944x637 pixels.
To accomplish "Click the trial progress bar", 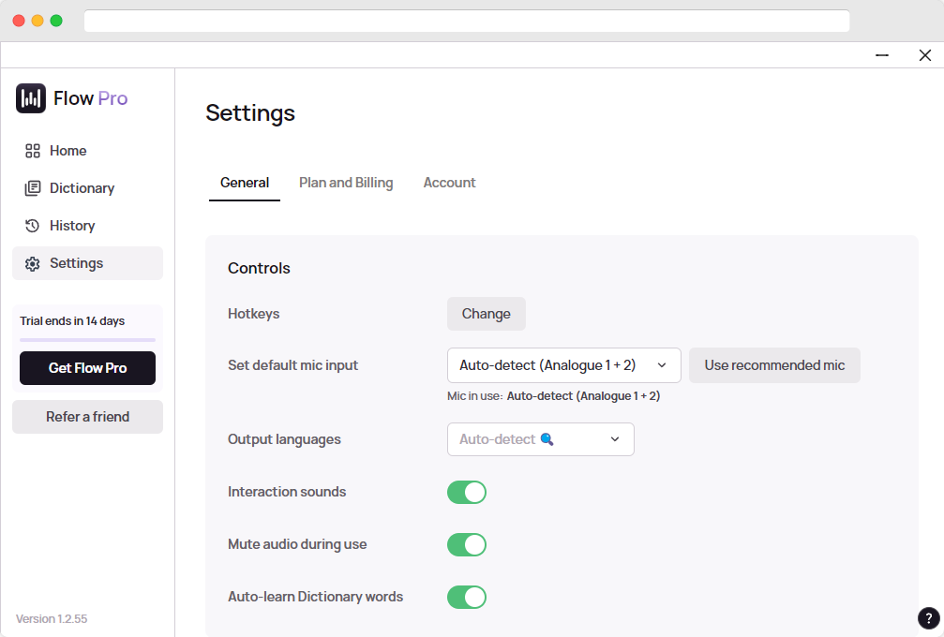I will [x=87, y=339].
